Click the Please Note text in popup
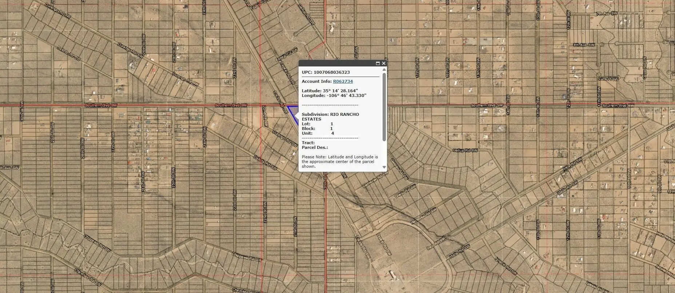 pos(339,162)
